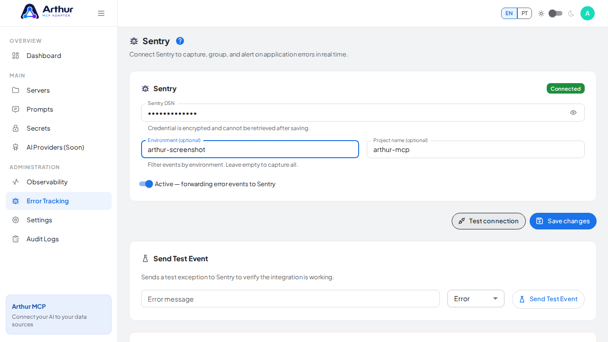Click the MAIN section label
608x342 pixels.
[17, 76]
